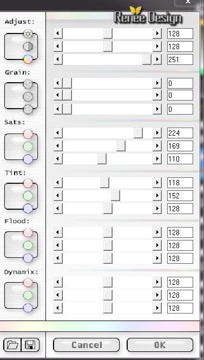Decrease the Sats red slider left arrow (224)
The image size is (204, 360).
pyautogui.click(x=58, y=133)
